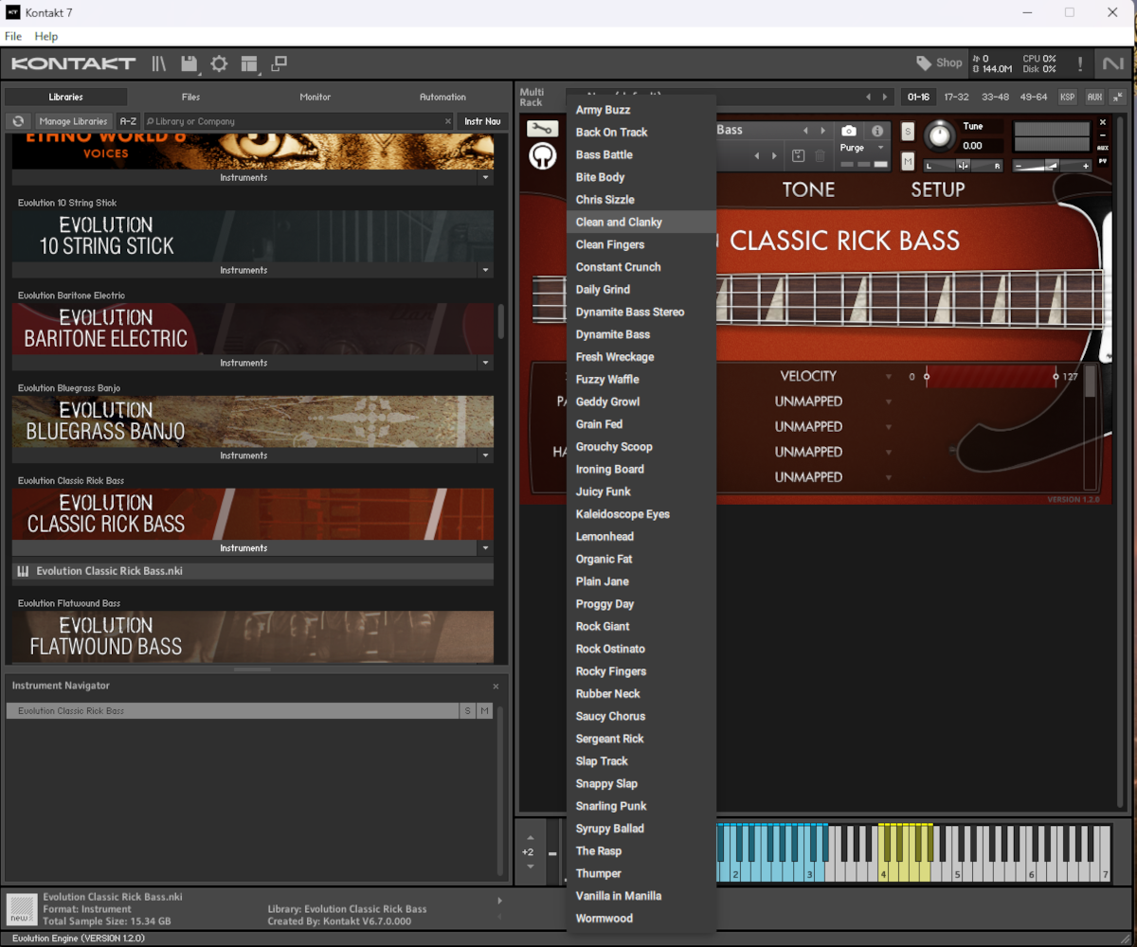Delete snapshot with the trash icon
Image resolution: width=1137 pixels, height=947 pixels.
820,155
